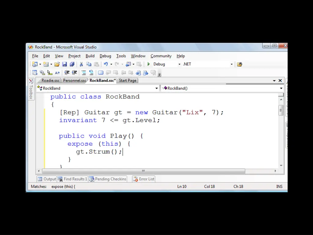Click the invariant 7 <= gt.Level line
The image size is (313, 235).
pyautogui.click(x=110, y=120)
